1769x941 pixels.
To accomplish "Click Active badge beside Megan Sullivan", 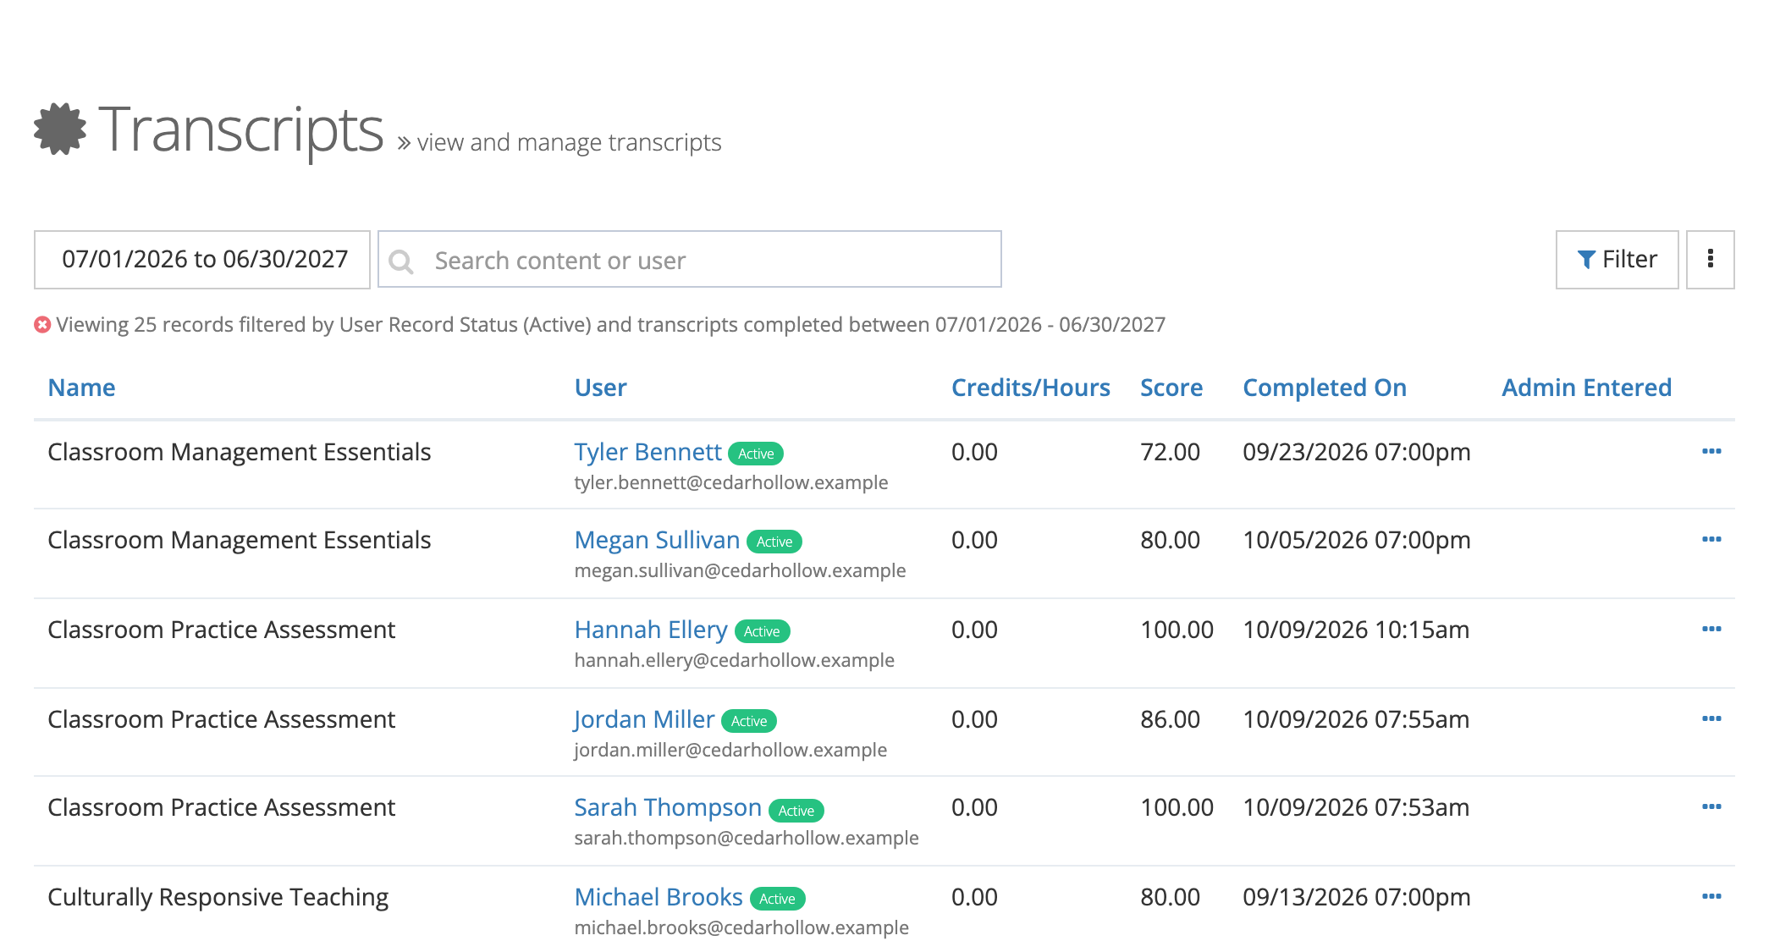I will [774, 542].
